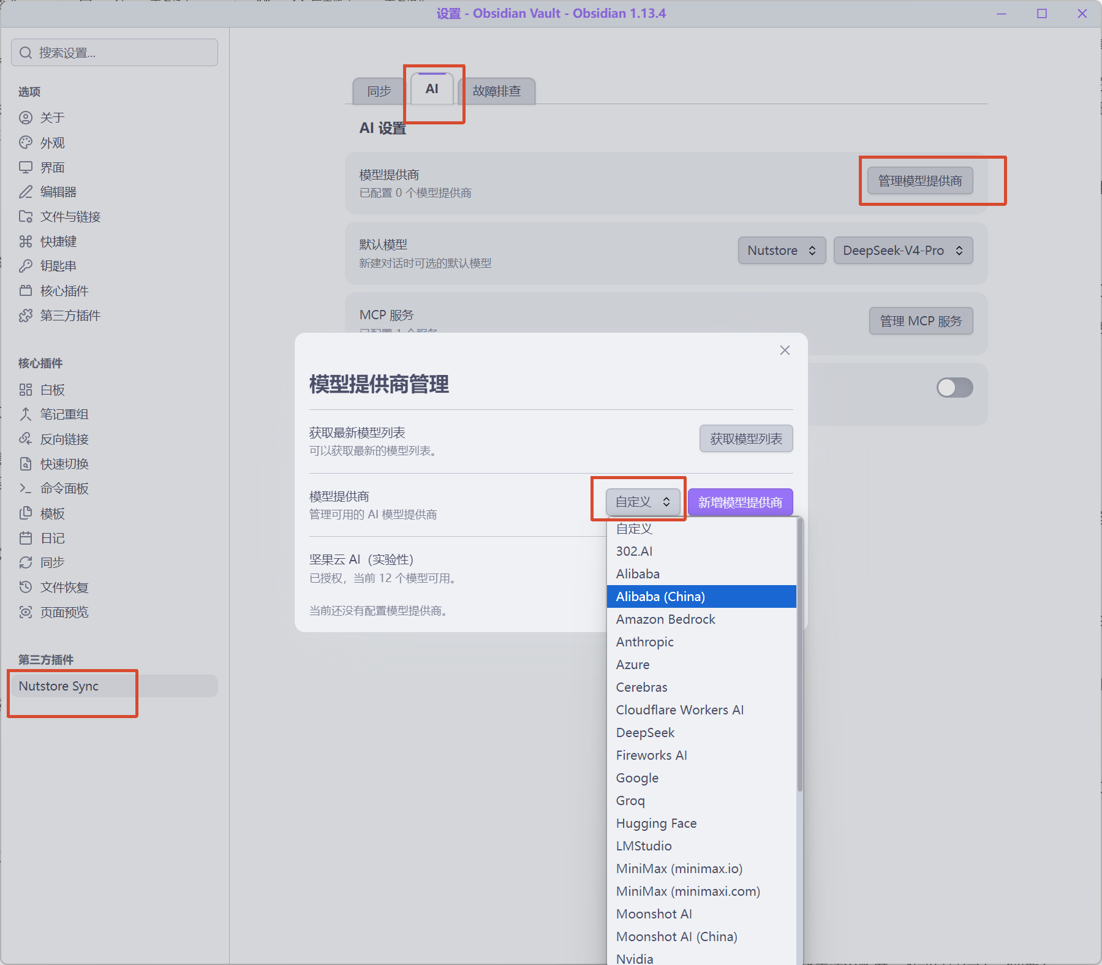Choose Anthropic in the provider list
Screen dimensions: 1102x965
[x=701, y=642]
